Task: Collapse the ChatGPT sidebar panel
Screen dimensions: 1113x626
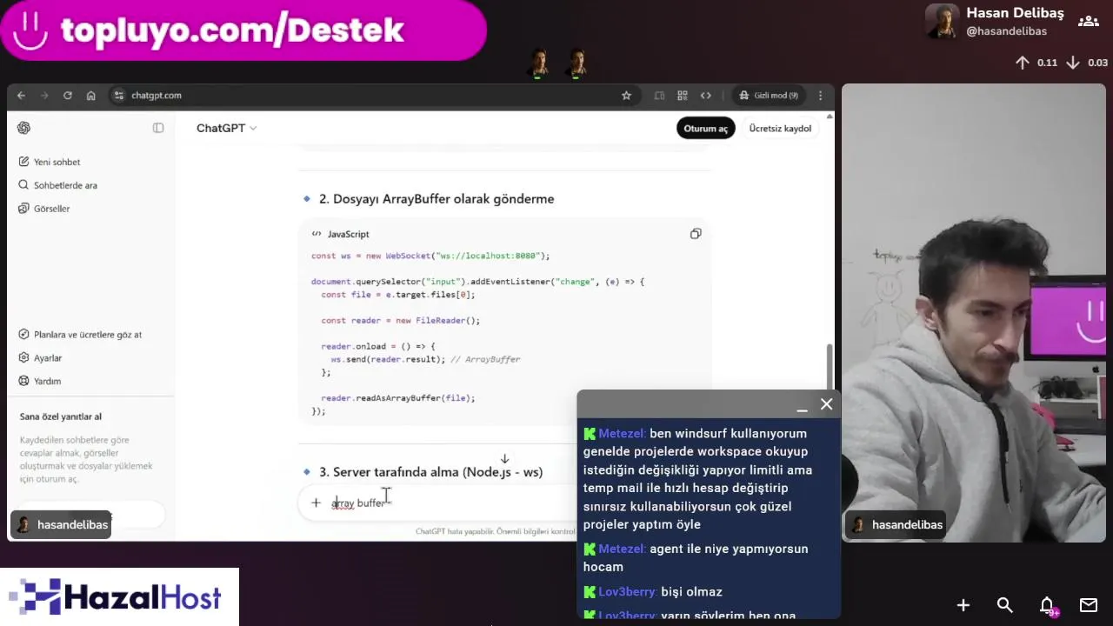Action: click(158, 128)
